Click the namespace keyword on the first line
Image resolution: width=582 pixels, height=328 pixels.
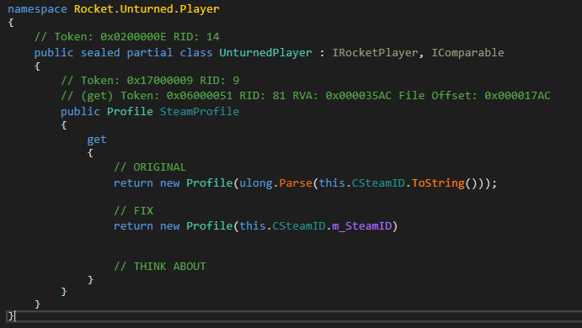[x=37, y=9]
